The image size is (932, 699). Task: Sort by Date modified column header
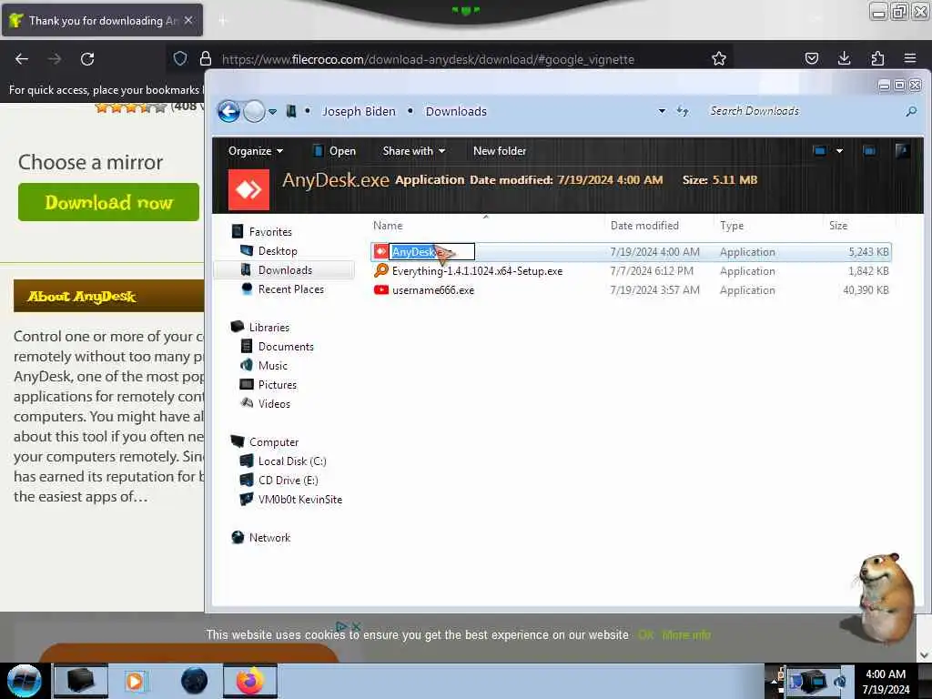click(644, 226)
